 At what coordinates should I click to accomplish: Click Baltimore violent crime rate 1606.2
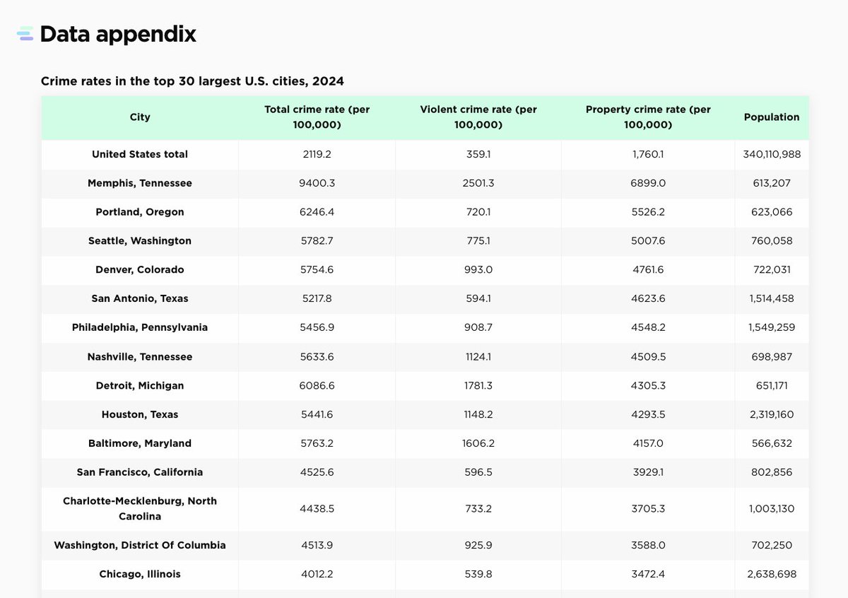click(478, 444)
